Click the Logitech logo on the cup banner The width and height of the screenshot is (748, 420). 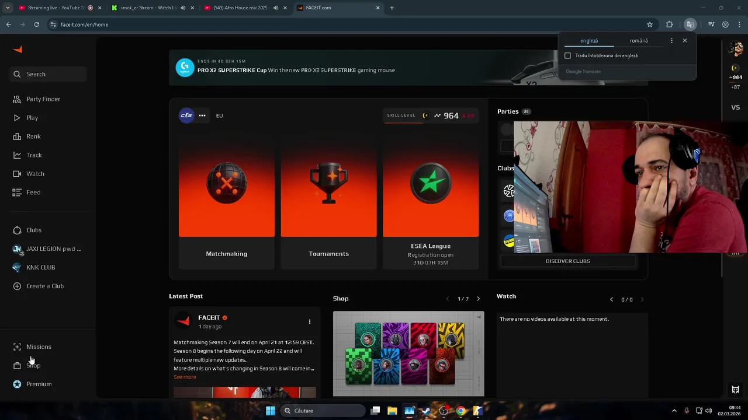185,68
